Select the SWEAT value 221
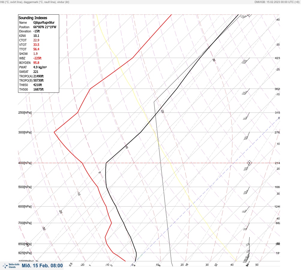Image resolution: width=301 pixels, height=270 pixels. (36, 72)
